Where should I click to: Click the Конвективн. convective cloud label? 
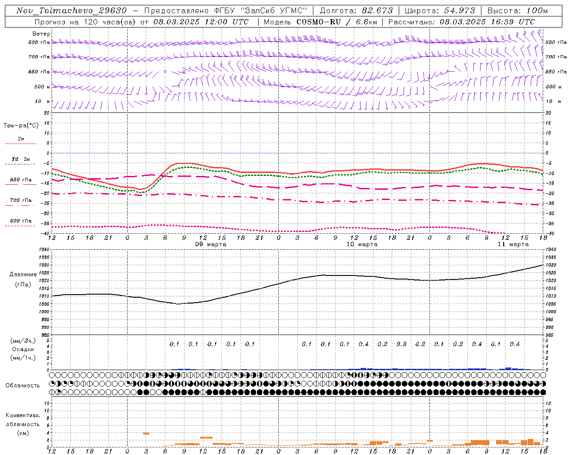[x=23, y=415]
